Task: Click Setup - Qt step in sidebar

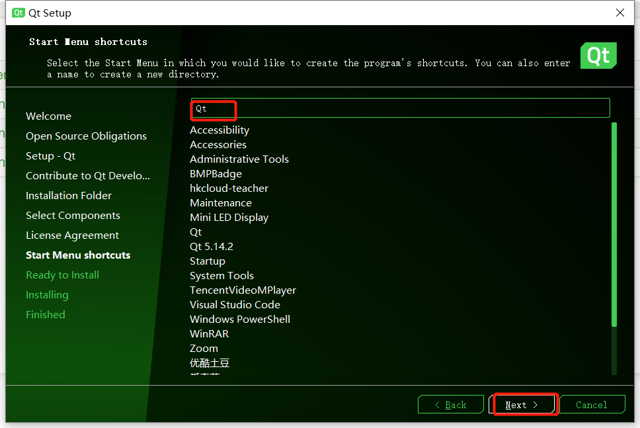Action: click(x=51, y=156)
